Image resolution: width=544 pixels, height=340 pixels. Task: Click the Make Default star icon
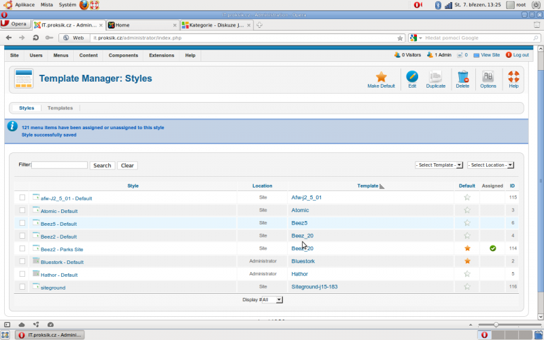381,78
